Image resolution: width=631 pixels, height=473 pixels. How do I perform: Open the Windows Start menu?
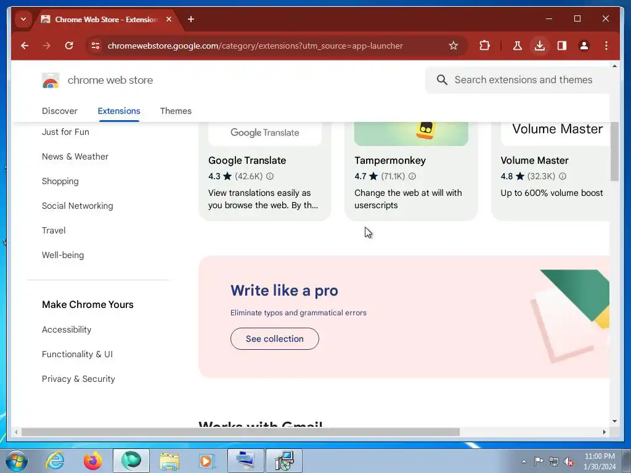click(16, 461)
